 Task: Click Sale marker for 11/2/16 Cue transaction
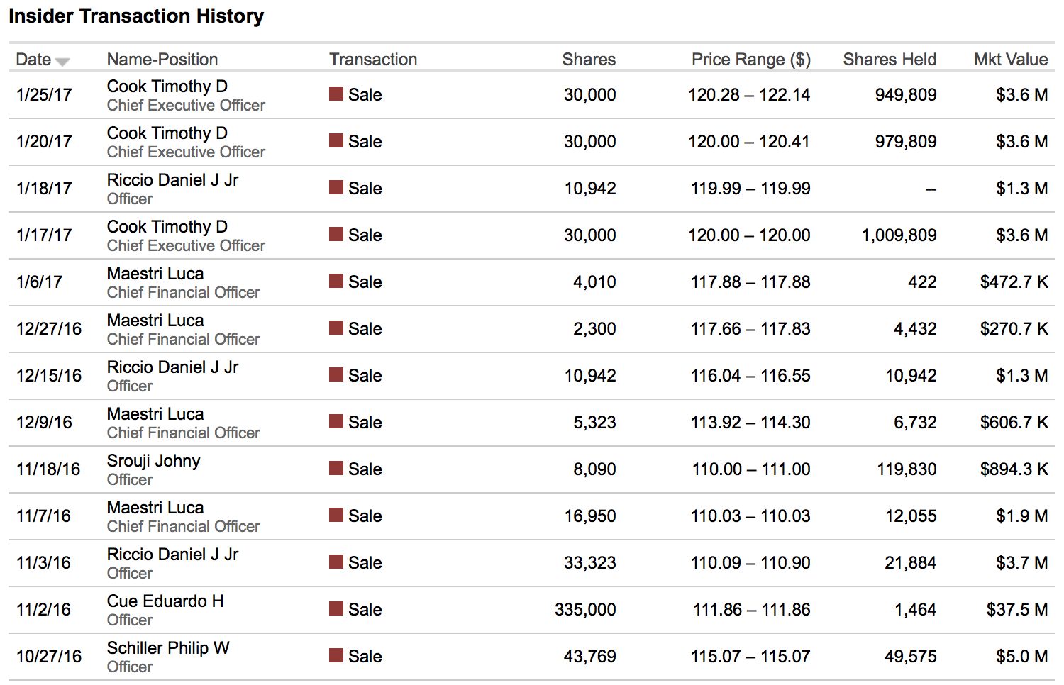tap(336, 608)
